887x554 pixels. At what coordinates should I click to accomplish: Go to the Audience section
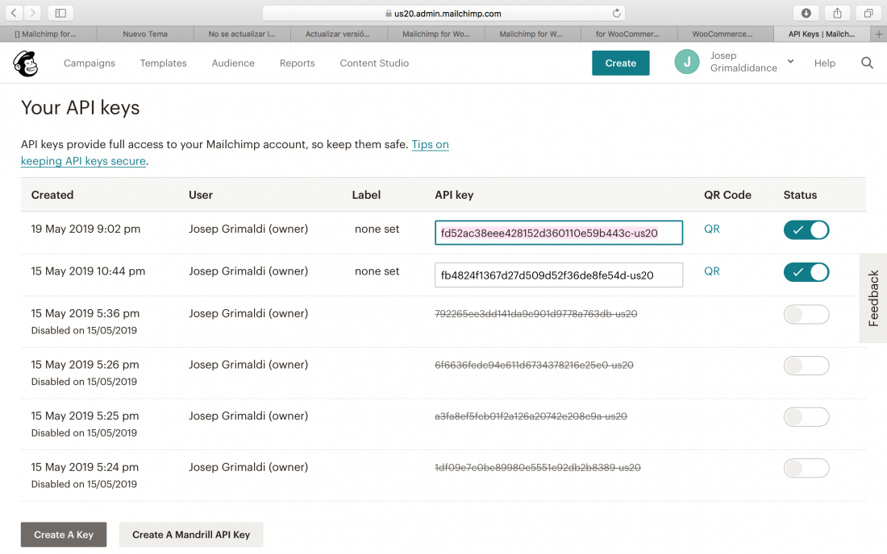click(x=233, y=64)
